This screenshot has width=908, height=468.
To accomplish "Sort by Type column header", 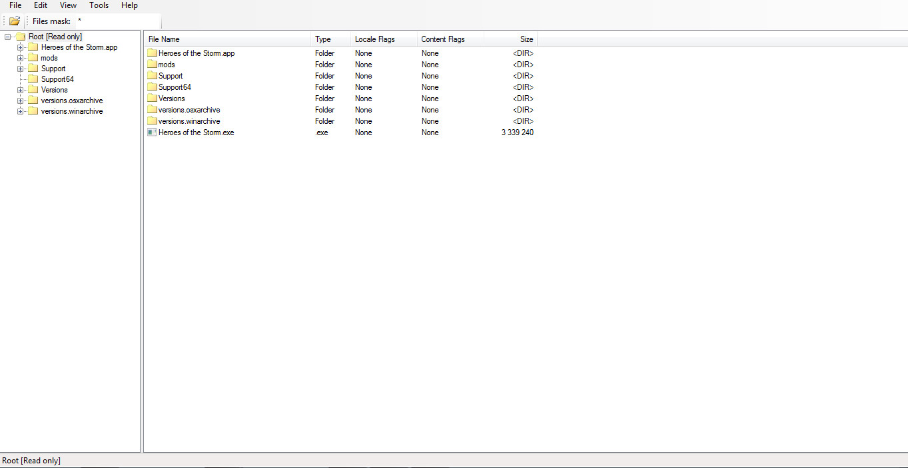I will [331, 39].
